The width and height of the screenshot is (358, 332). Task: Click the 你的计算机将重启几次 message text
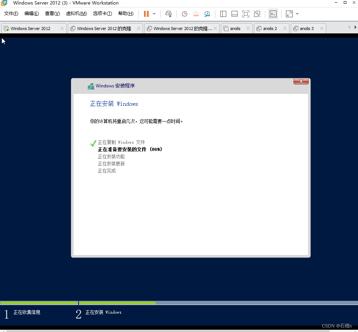pyautogui.click(x=136, y=121)
